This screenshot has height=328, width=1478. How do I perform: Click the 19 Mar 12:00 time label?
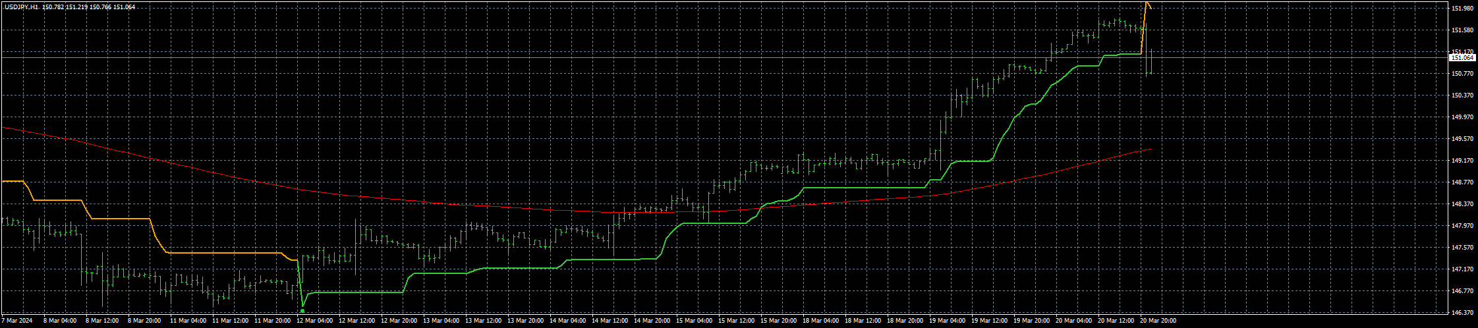(989, 321)
